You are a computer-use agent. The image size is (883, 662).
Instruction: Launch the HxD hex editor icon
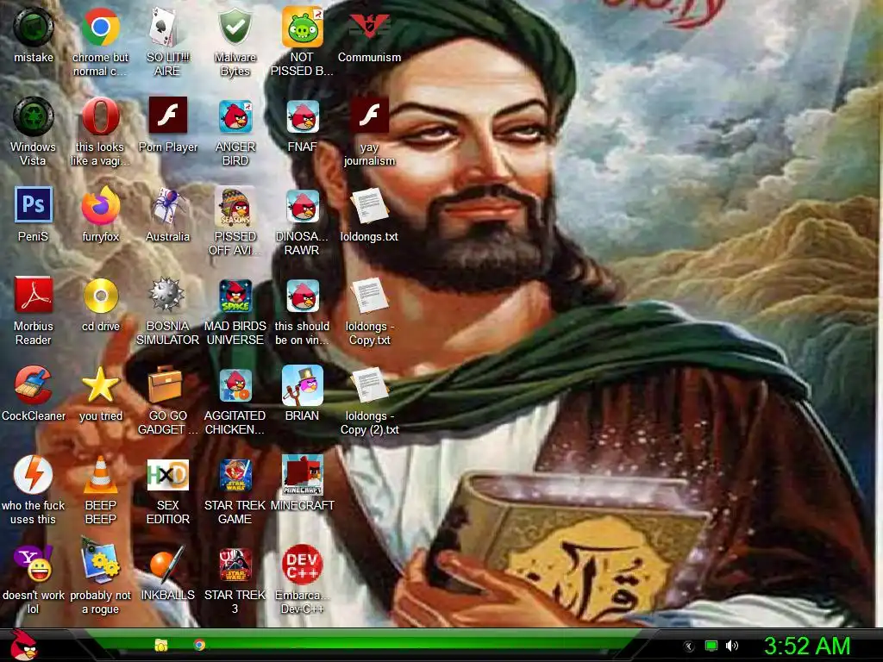point(167,475)
